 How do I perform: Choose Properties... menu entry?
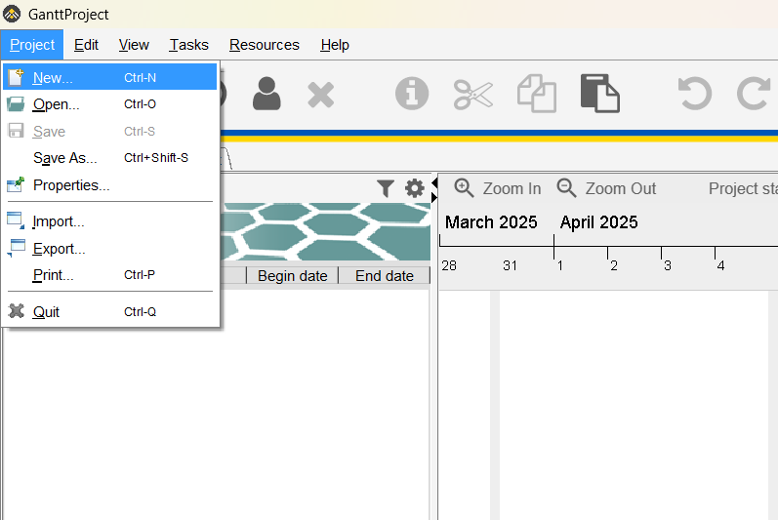coord(109,185)
